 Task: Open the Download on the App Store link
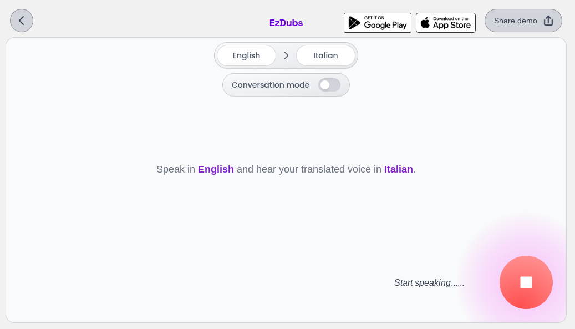(x=446, y=23)
